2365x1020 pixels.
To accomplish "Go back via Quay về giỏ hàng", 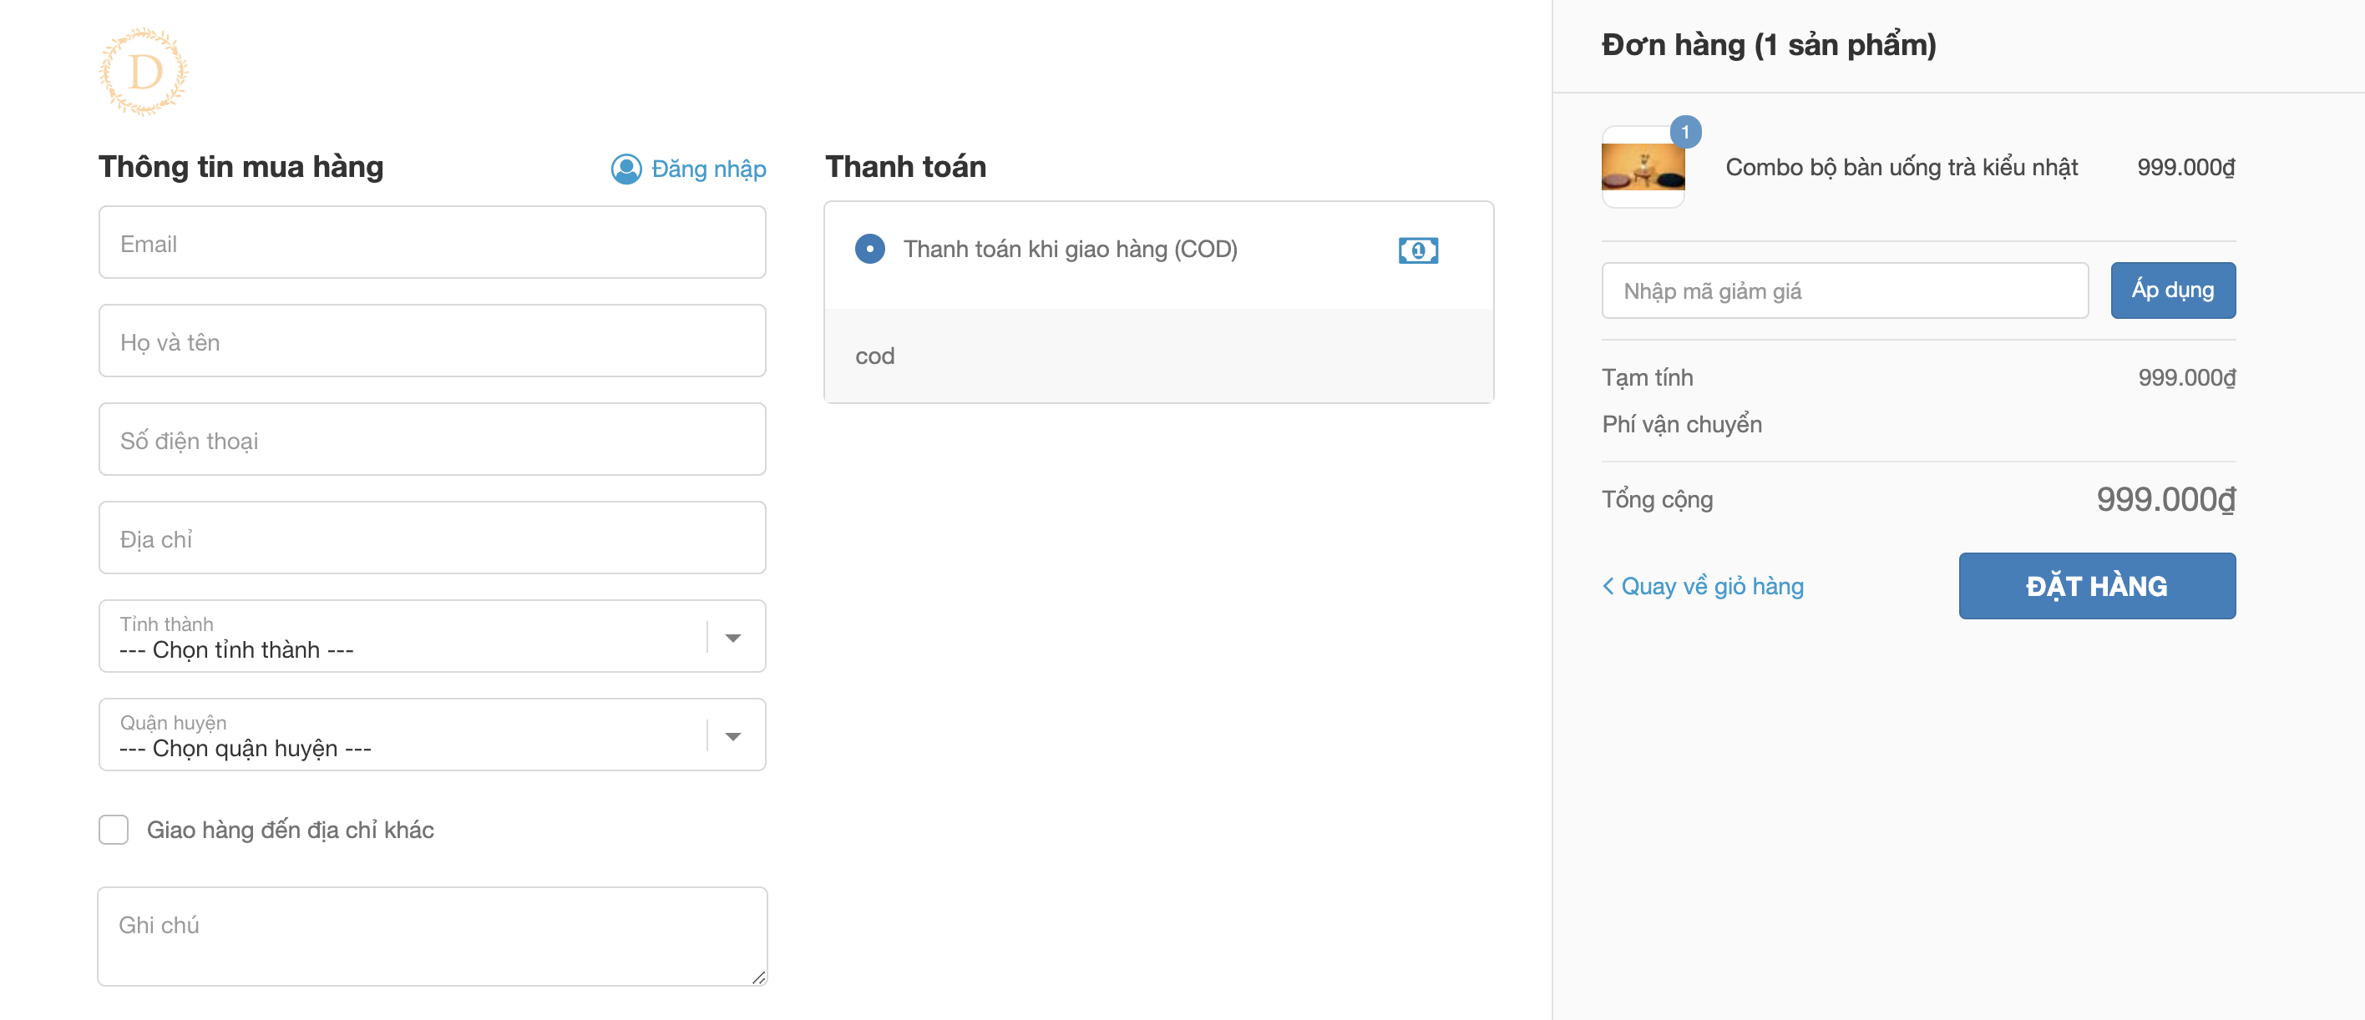I will coord(1711,585).
